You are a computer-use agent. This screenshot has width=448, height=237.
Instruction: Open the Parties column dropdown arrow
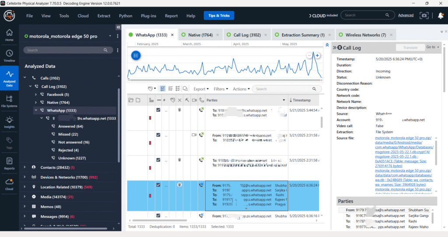(283, 100)
